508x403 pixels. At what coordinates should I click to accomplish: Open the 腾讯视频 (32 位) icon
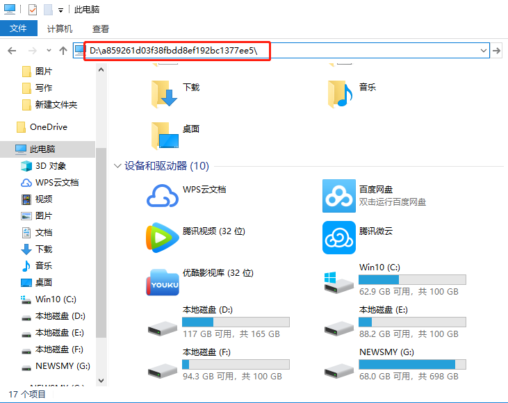[x=162, y=238]
